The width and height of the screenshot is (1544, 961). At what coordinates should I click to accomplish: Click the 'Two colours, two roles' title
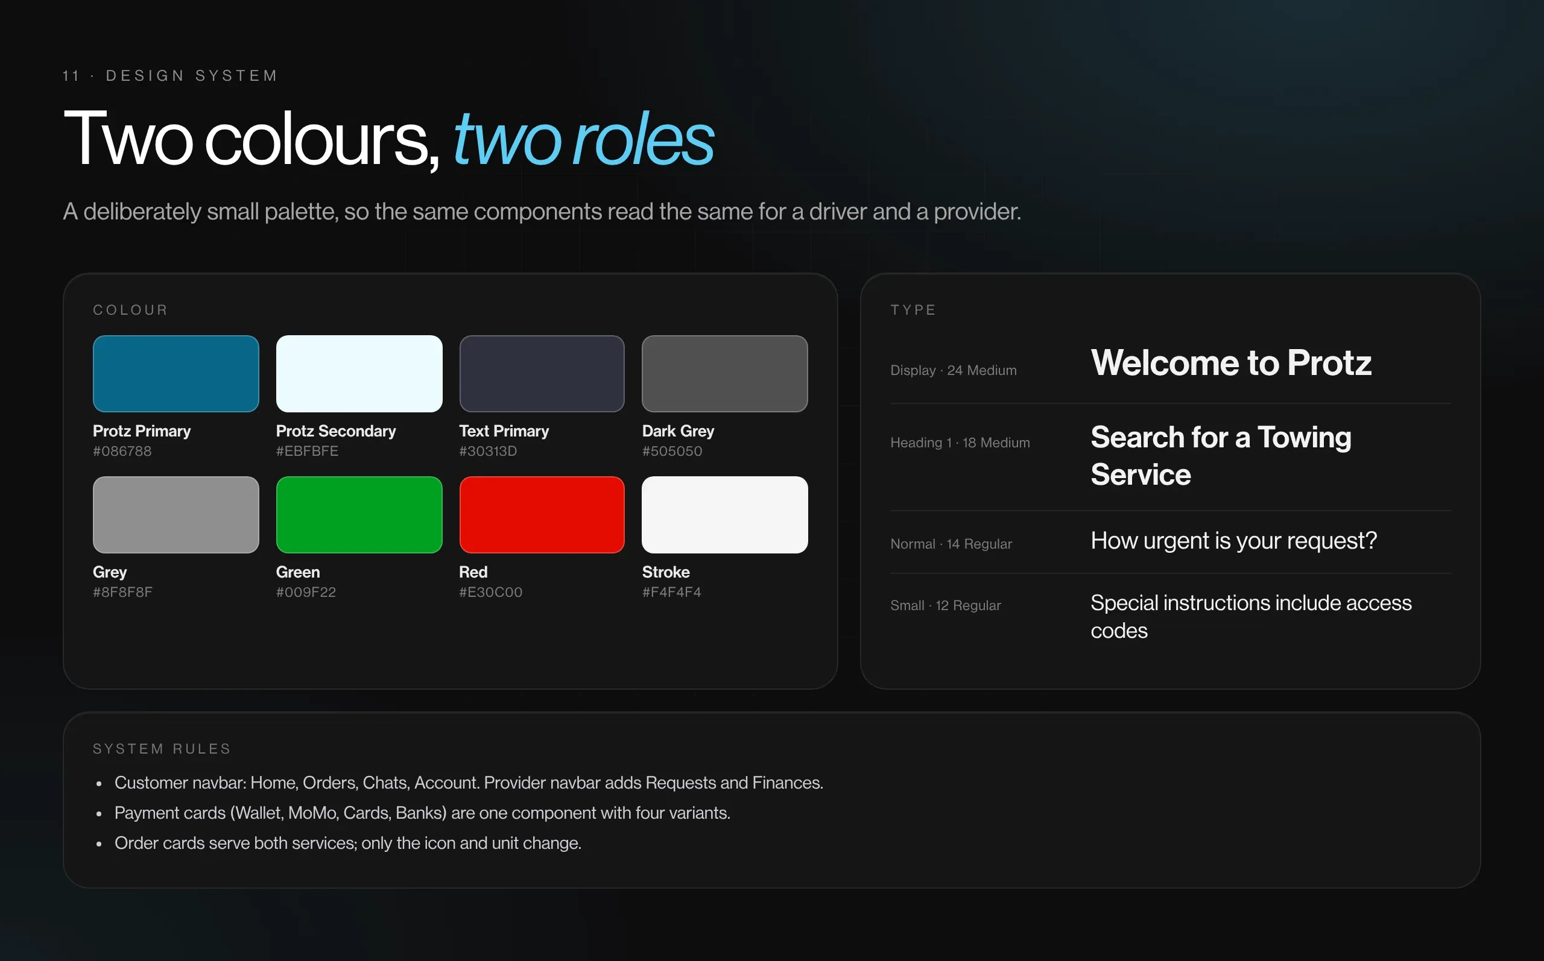tap(388, 140)
